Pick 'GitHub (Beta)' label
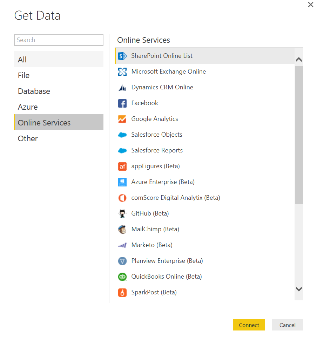 point(150,213)
